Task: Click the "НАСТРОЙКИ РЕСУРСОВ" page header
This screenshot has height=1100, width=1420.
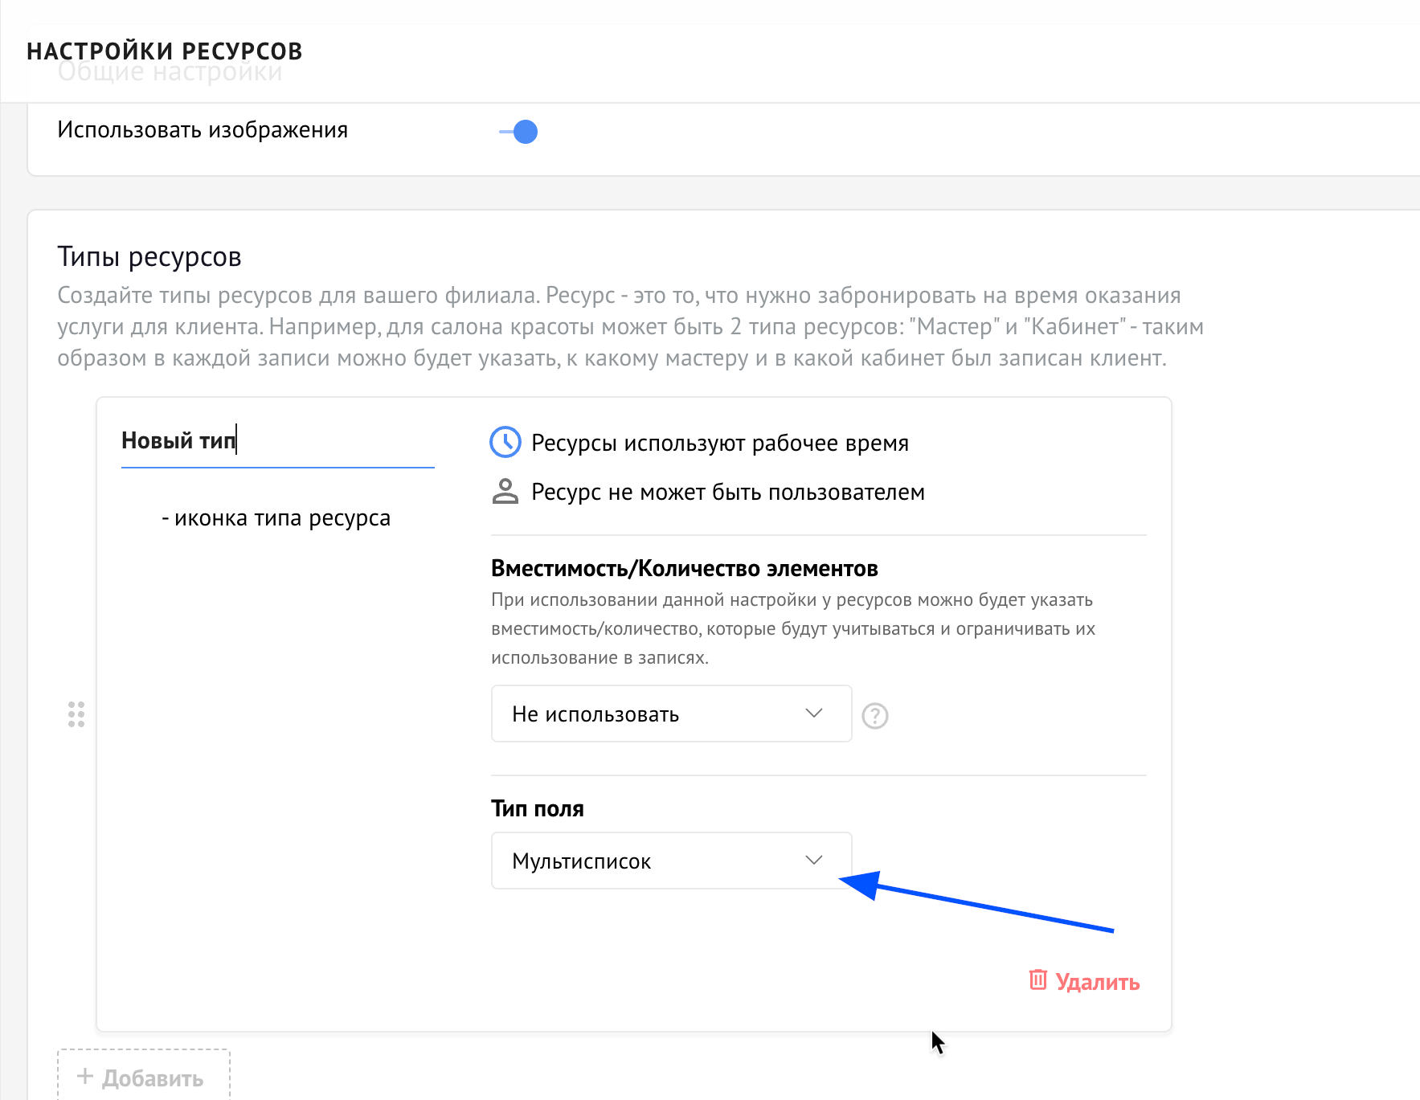Action: [x=165, y=51]
